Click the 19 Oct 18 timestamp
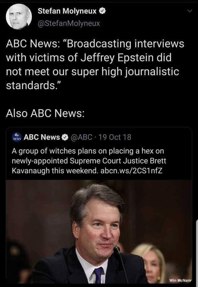Screen dimensions: 198x287 click(x=114, y=137)
